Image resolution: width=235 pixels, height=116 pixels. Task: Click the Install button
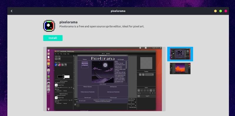pos(53,38)
